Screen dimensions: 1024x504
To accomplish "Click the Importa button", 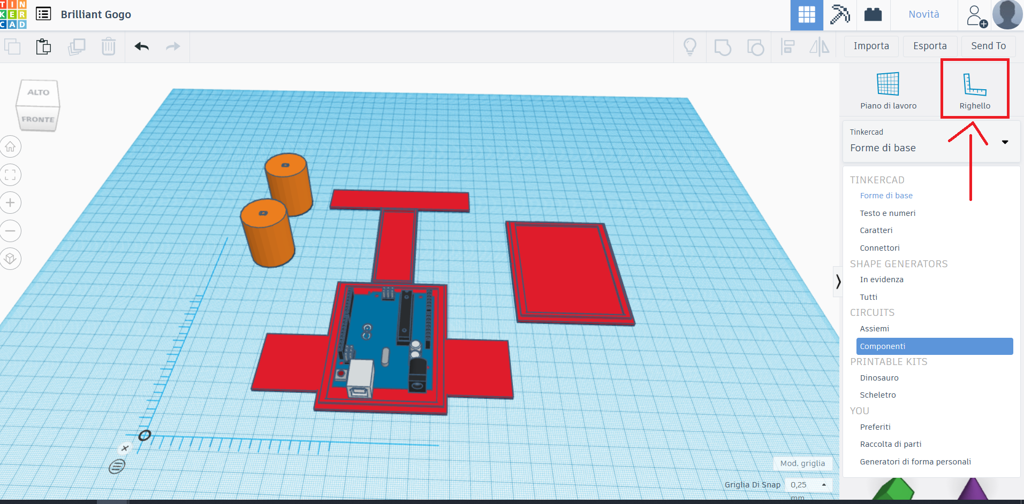I will (871, 46).
